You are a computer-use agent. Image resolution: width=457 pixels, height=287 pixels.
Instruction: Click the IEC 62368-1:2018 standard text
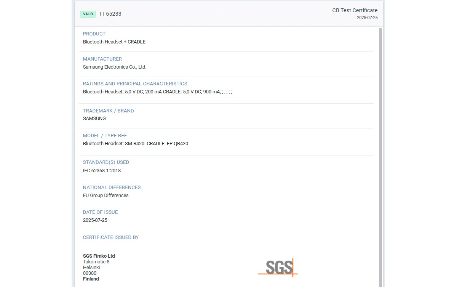pos(102,171)
